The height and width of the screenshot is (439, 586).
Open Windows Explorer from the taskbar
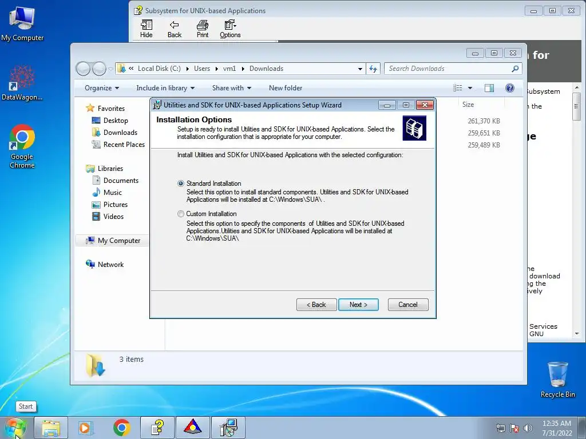click(x=51, y=428)
